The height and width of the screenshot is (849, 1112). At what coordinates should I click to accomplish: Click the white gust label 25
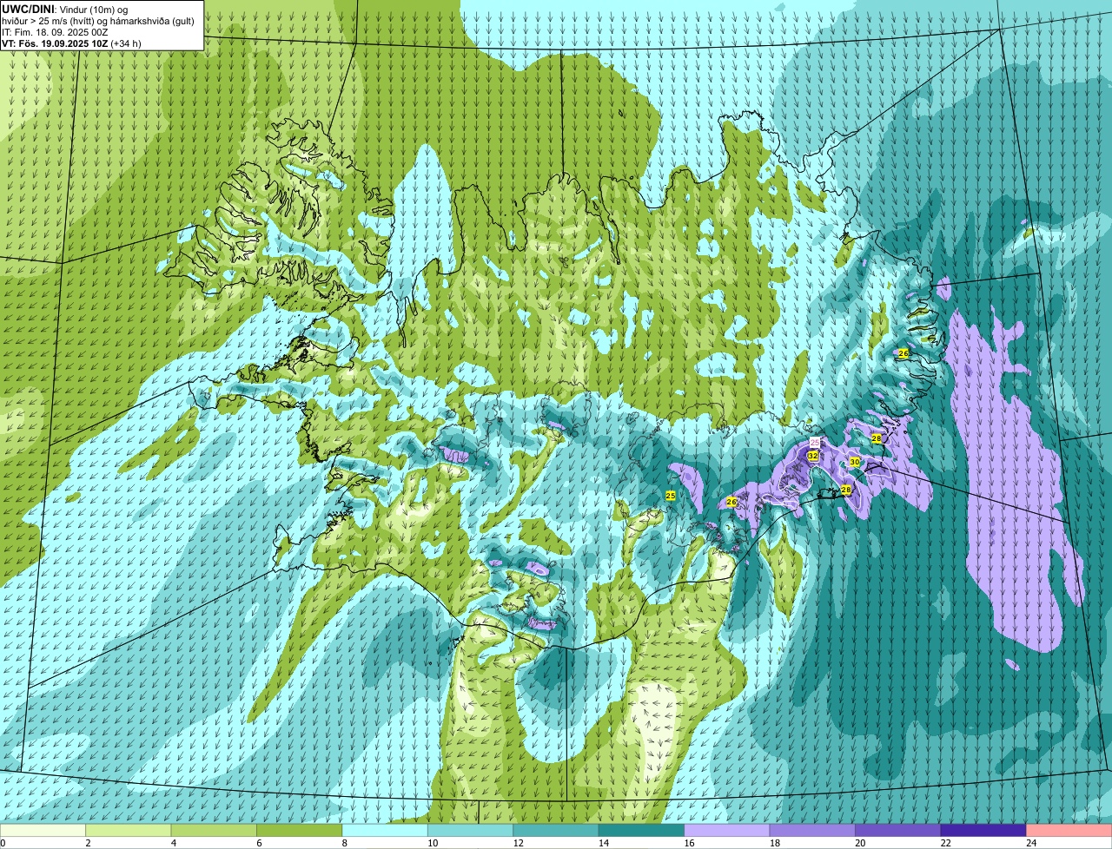pos(815,443)
